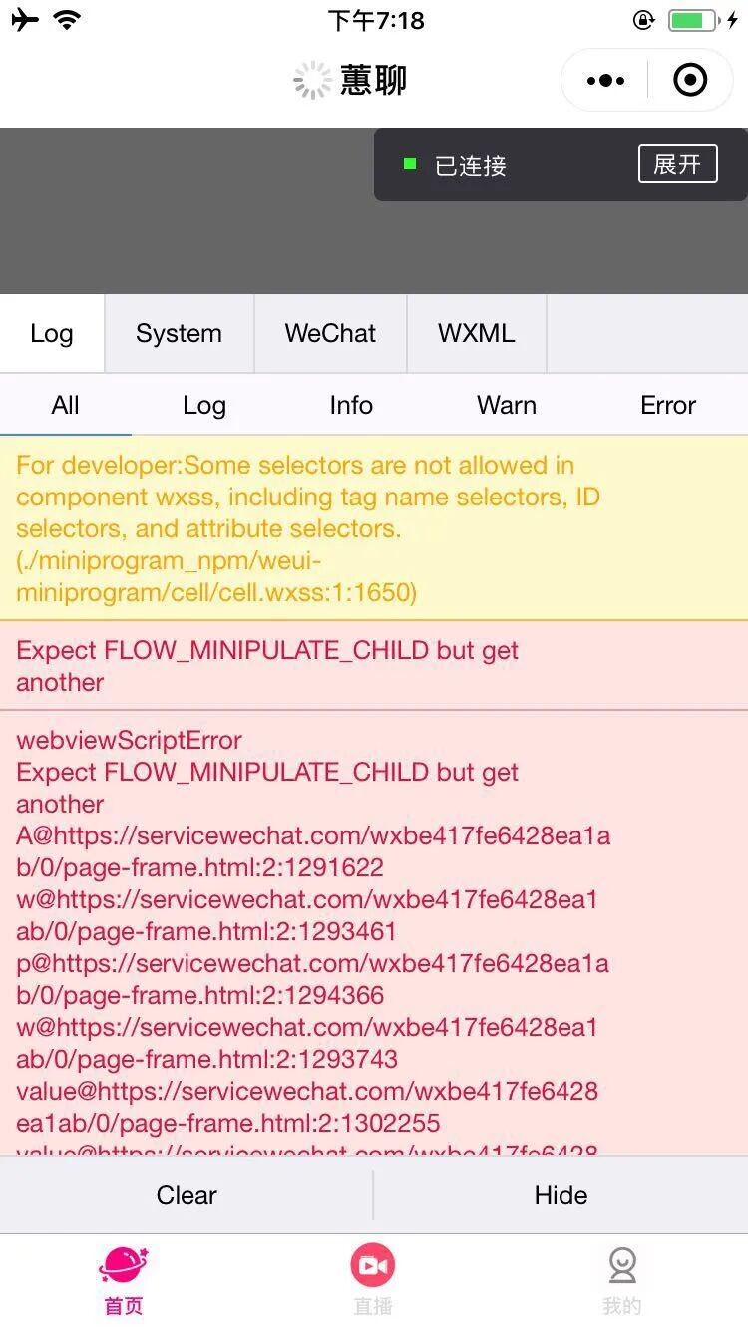Open the live video camera tab icon
The height and width of the screenshot is (1330, 748).
(x=373, y=1266)
